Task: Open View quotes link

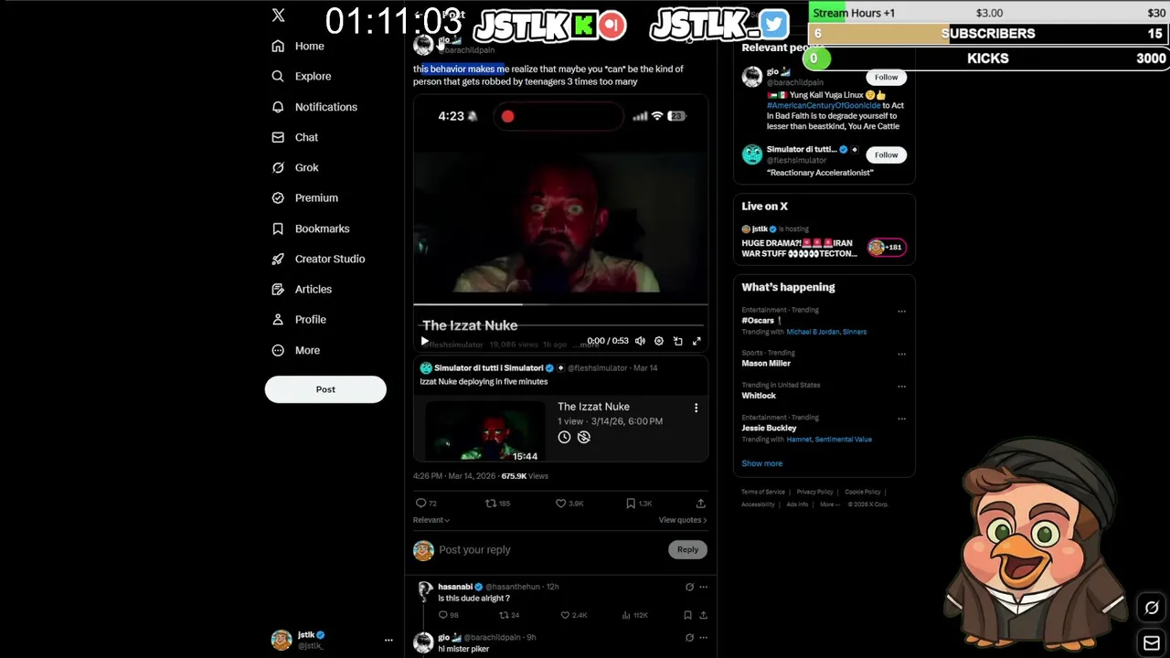Action: (683, 520)
